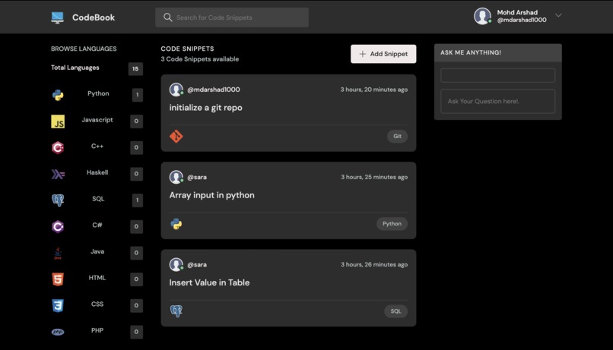Select the HTML5 shield icon
The width and height of the screenshot is (613, 350).
click(58, 279)
